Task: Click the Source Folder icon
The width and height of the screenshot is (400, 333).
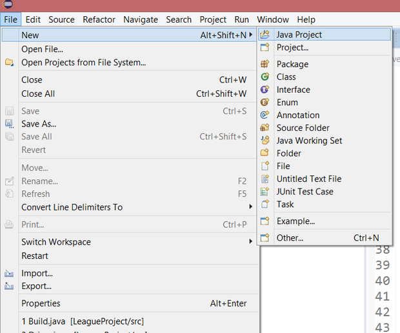Action: click(265, 128)
